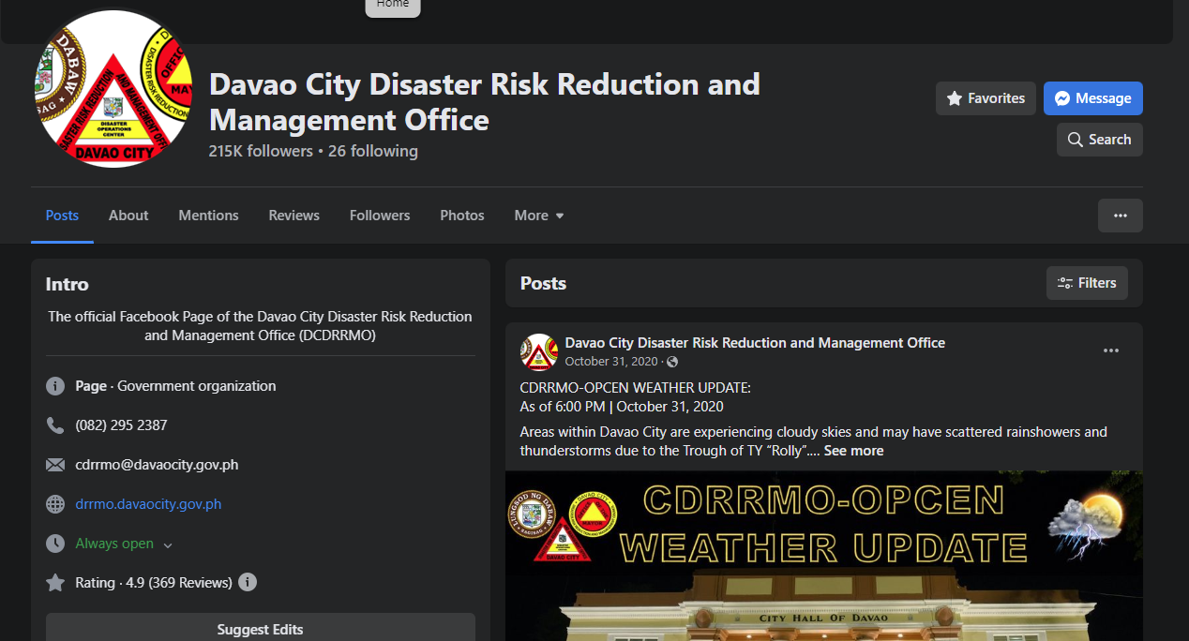This screenshot has height=641, width=1189.
Task: Click the Page info icon in Intro
Action: tap(55, 386)
